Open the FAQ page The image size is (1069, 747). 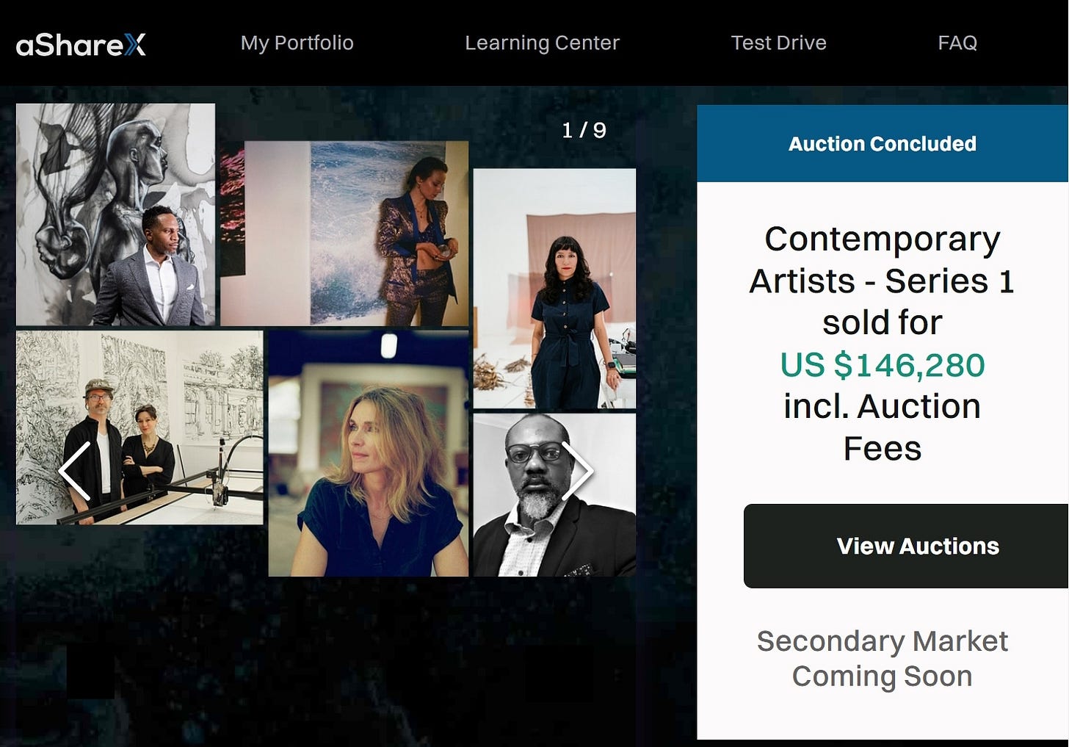(x=957, y=43)
